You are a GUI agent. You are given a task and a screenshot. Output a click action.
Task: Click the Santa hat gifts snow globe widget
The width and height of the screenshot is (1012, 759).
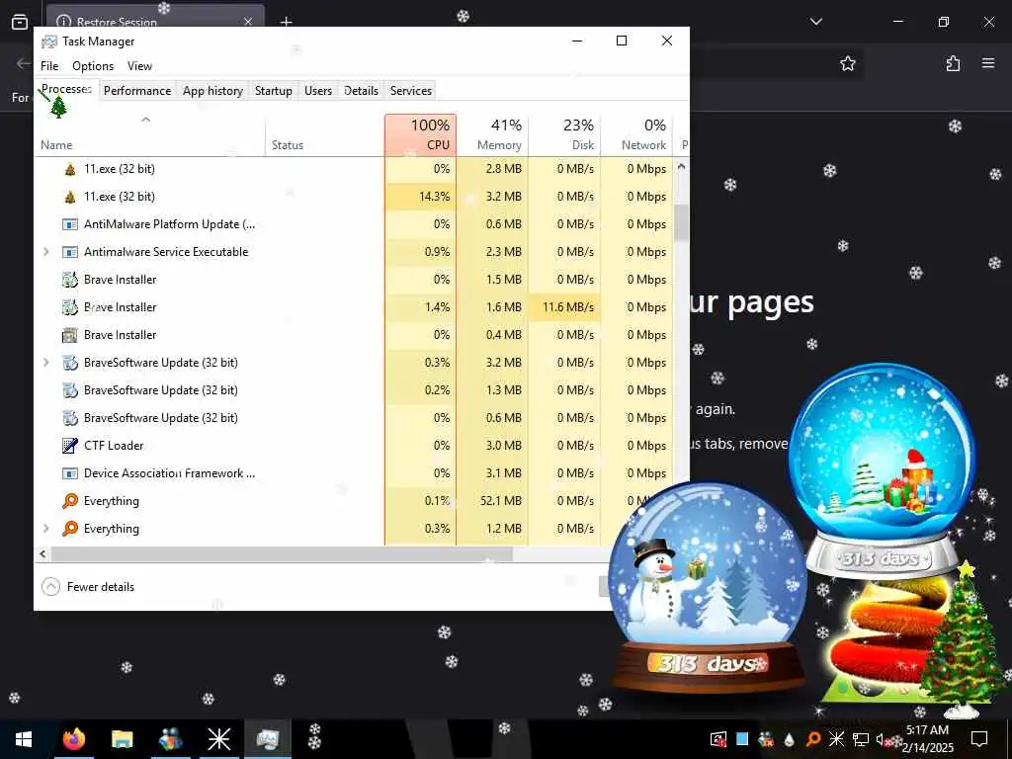coord(882,469)
